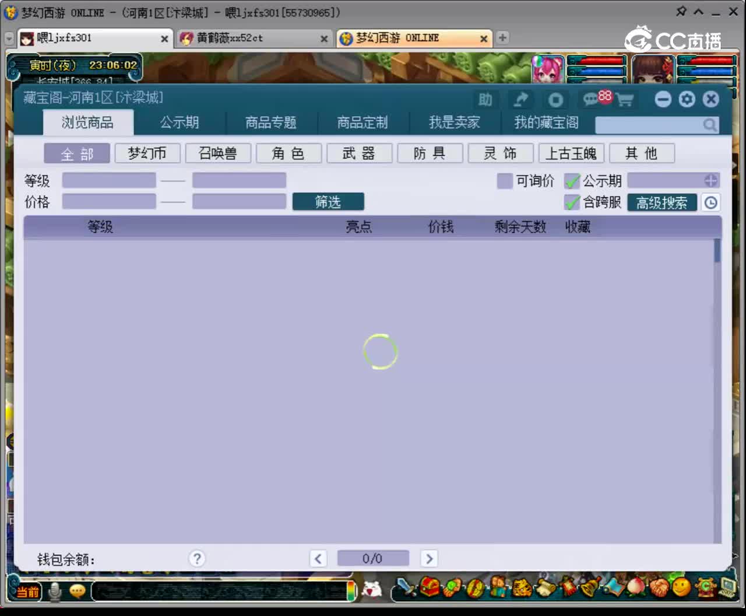This screenshot has width=746, height=616.
Task: Click the smiley face emoticon icon
Action: pos(681,587)
